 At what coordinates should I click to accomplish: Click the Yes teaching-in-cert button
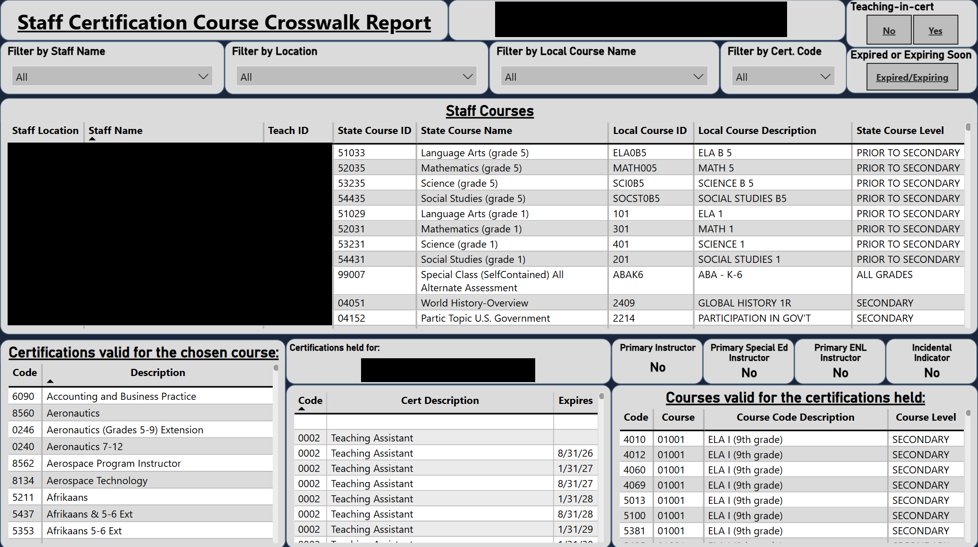pos(935,30)
